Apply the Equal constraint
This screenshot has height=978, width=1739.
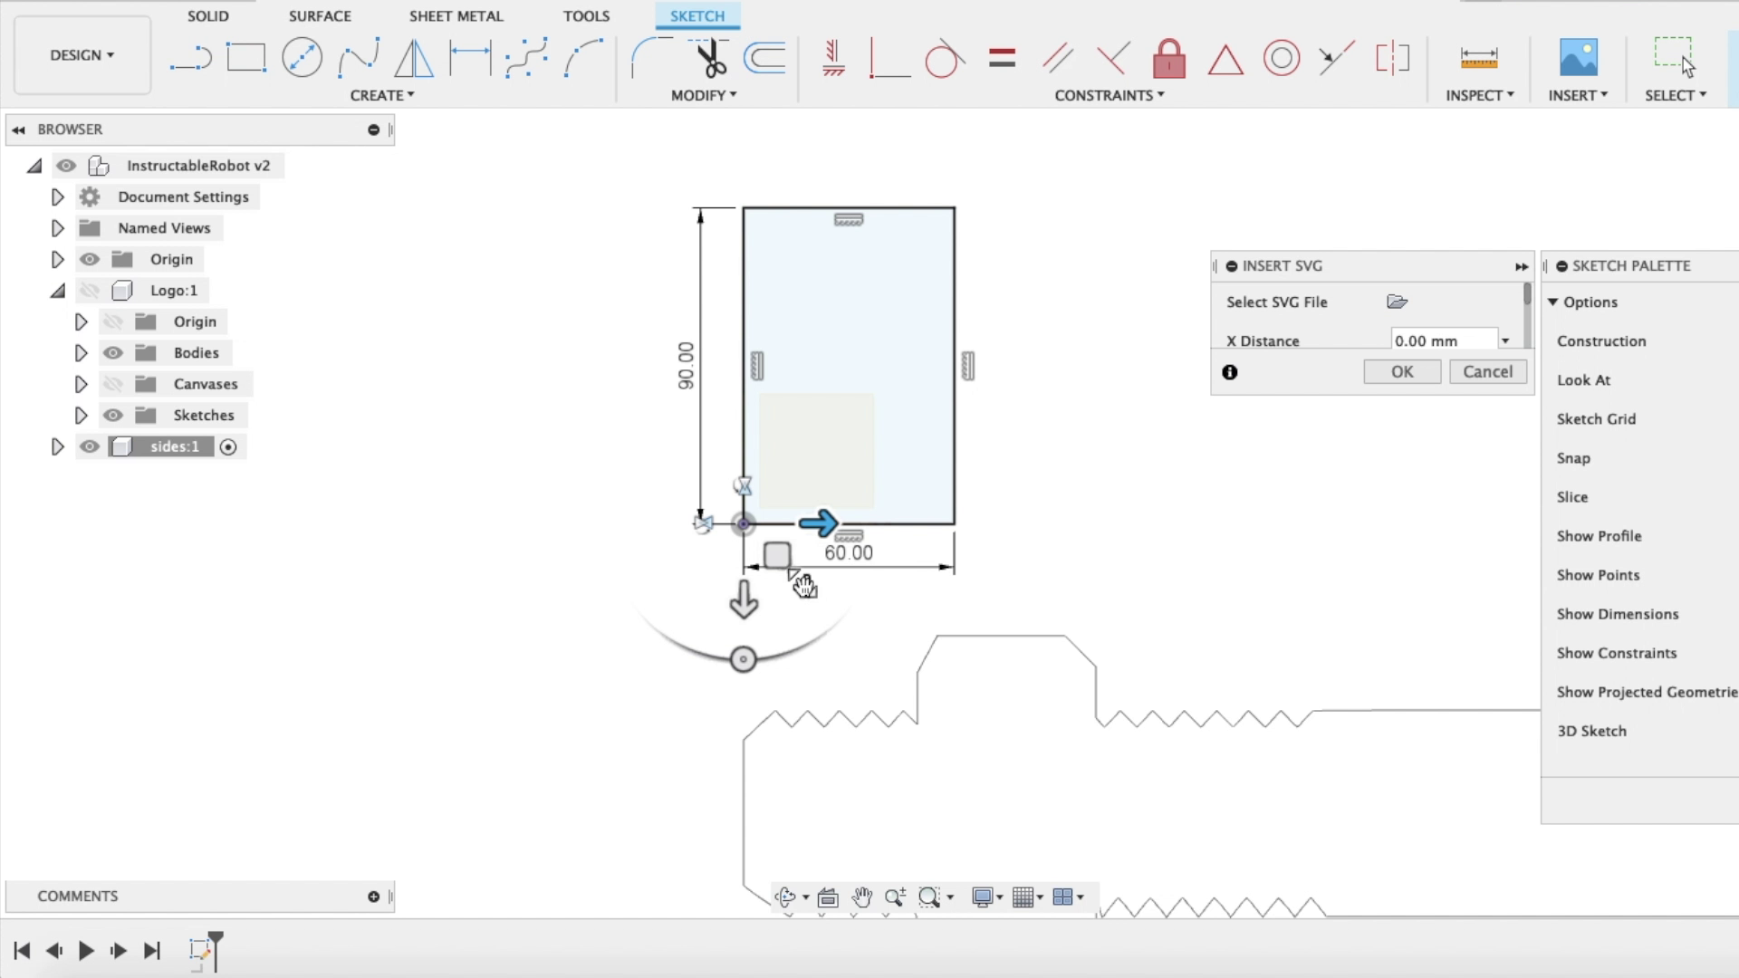click(x=1001, y=57)
